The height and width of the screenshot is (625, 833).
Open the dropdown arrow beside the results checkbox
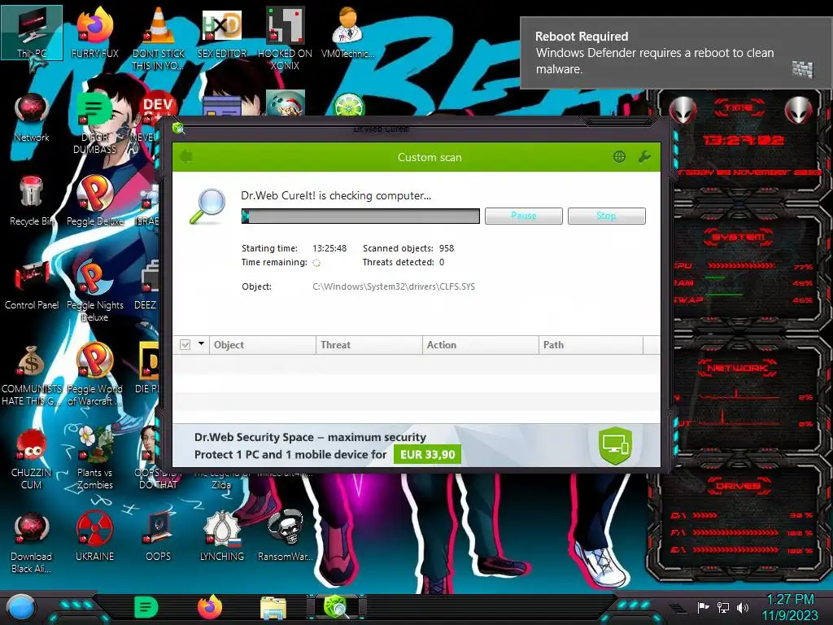(x=202, y=344)
